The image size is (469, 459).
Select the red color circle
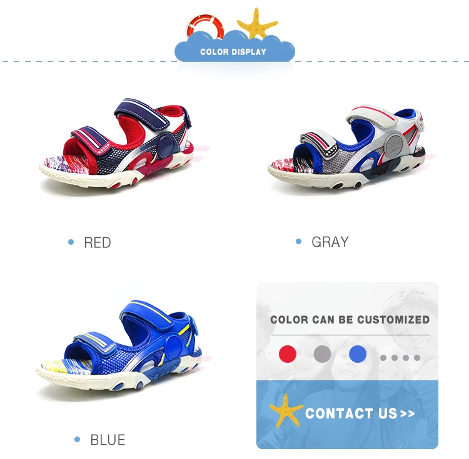click(288, 354)
